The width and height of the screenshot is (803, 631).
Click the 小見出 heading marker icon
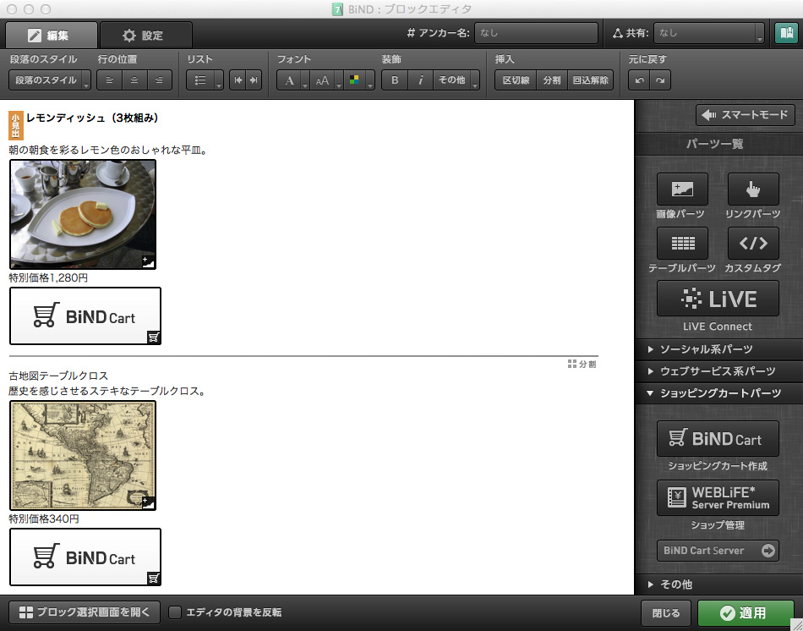click(16, 125)
